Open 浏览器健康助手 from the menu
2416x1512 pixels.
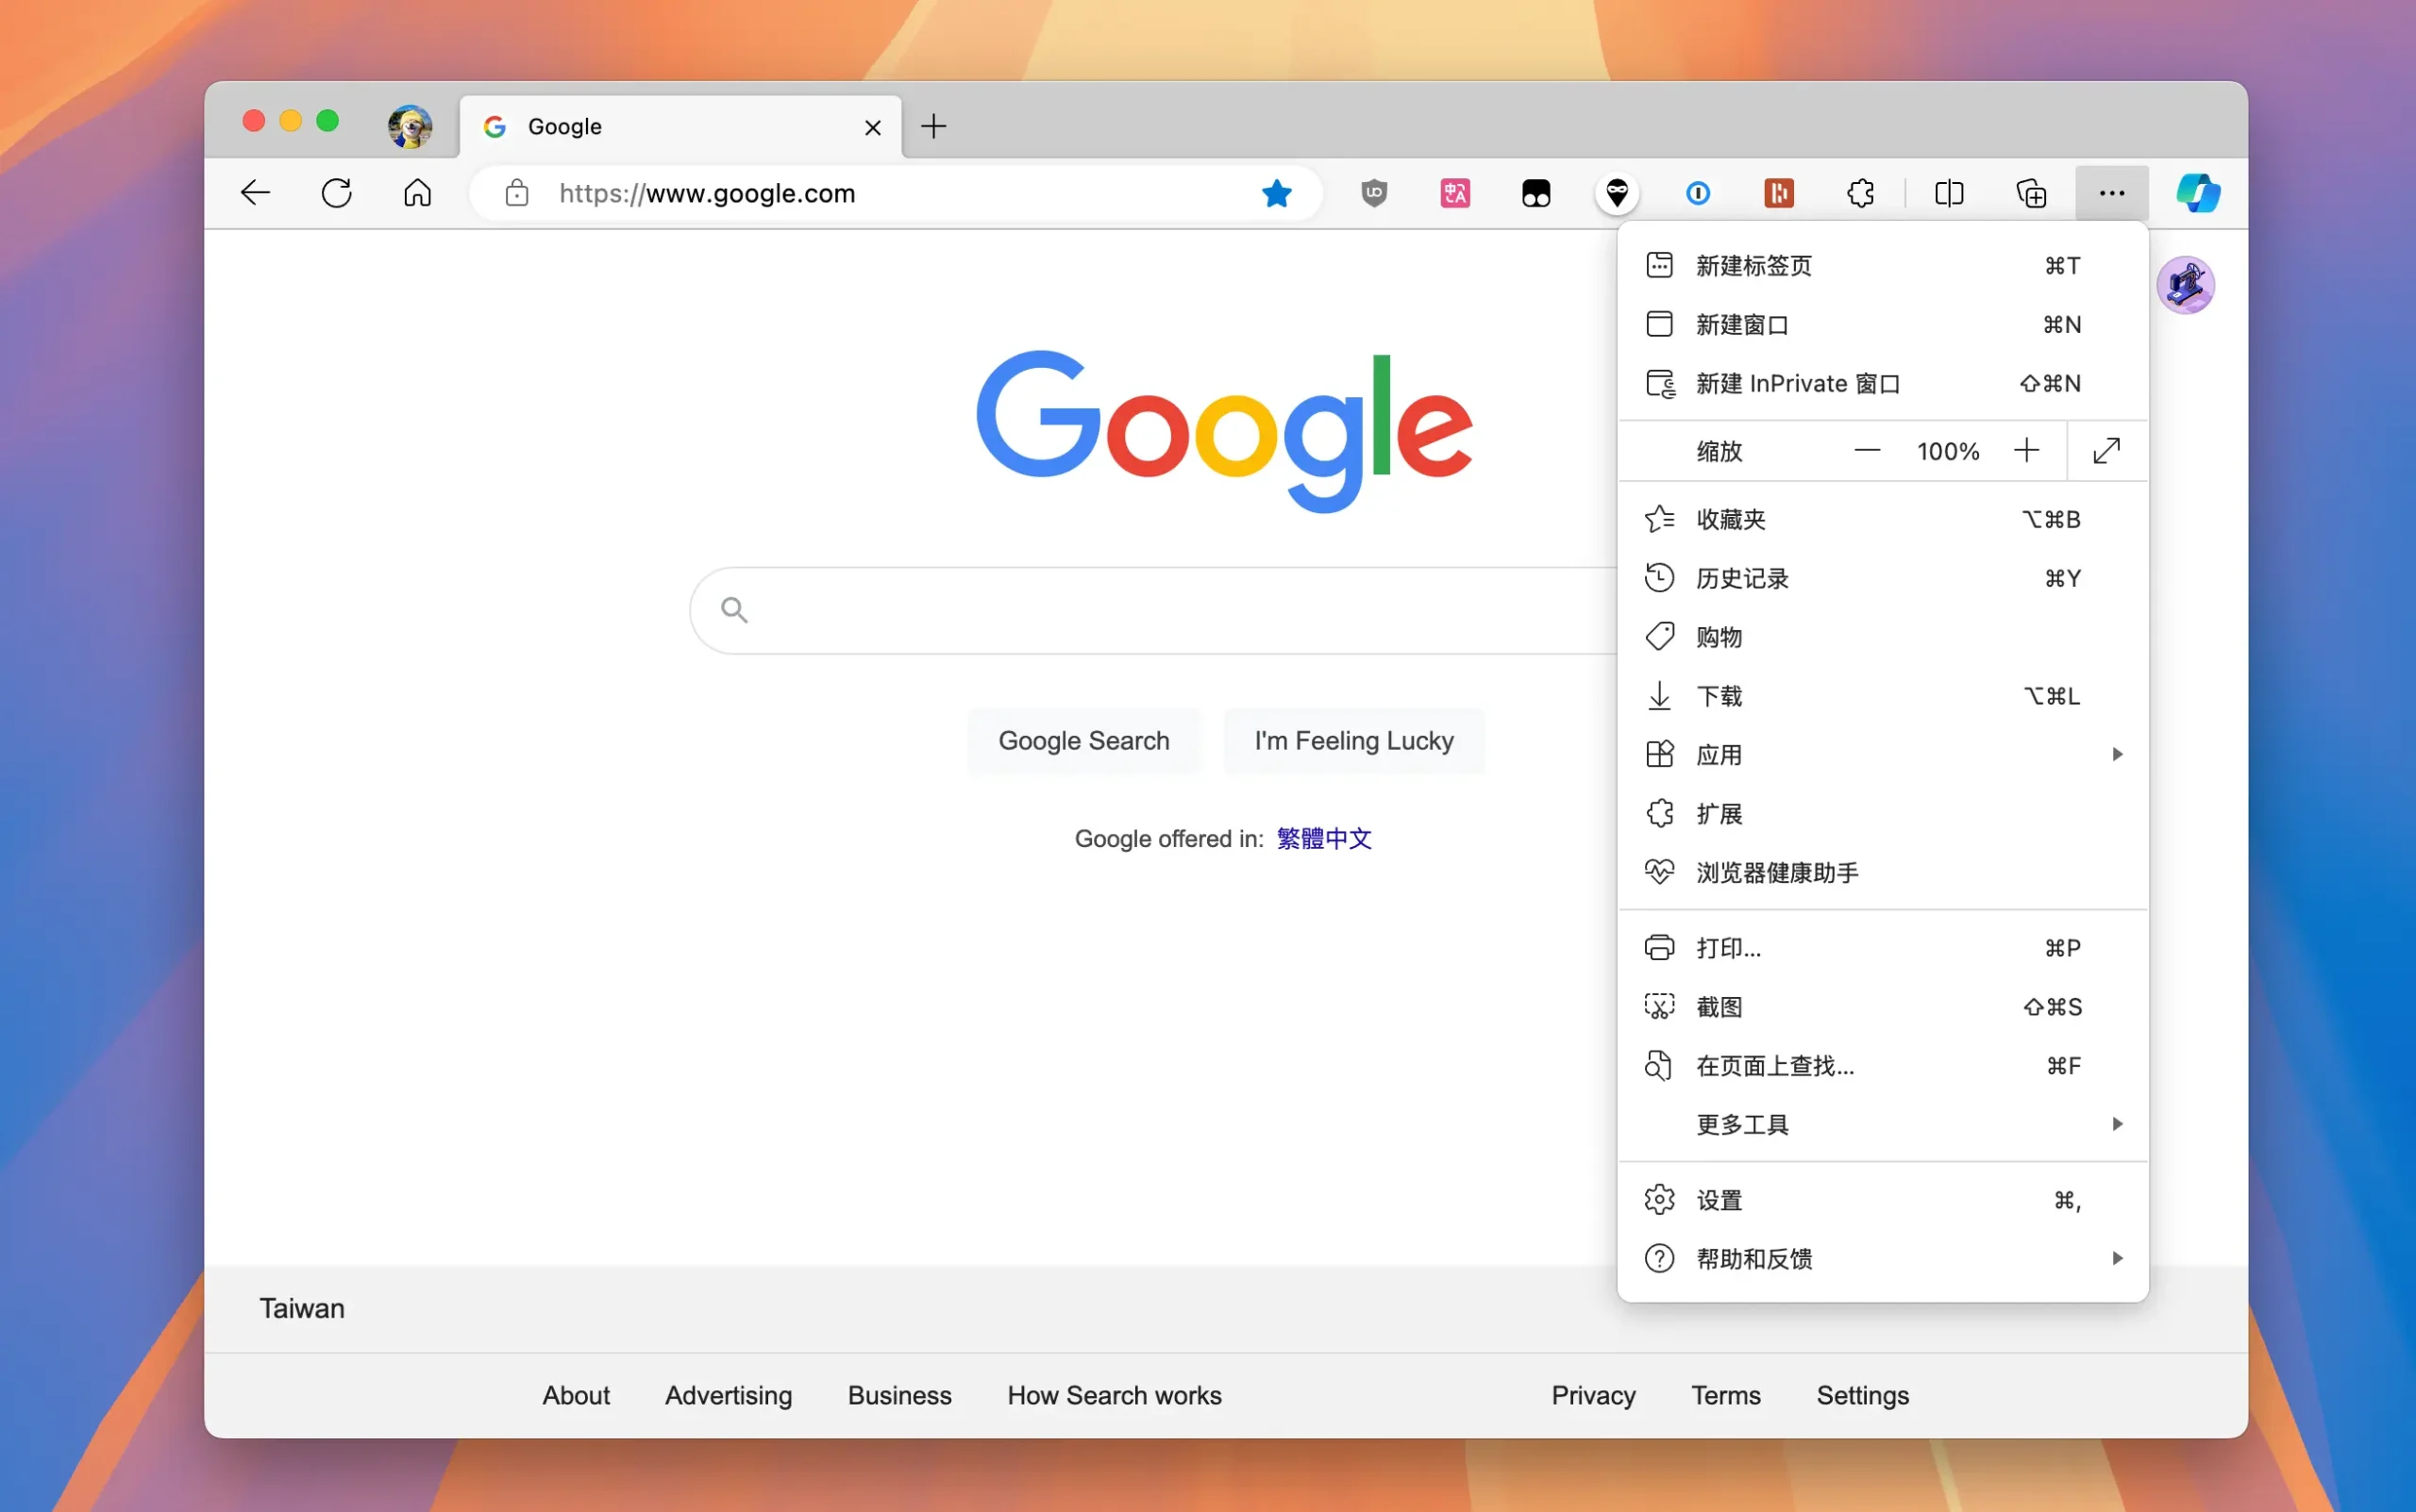1883,873
